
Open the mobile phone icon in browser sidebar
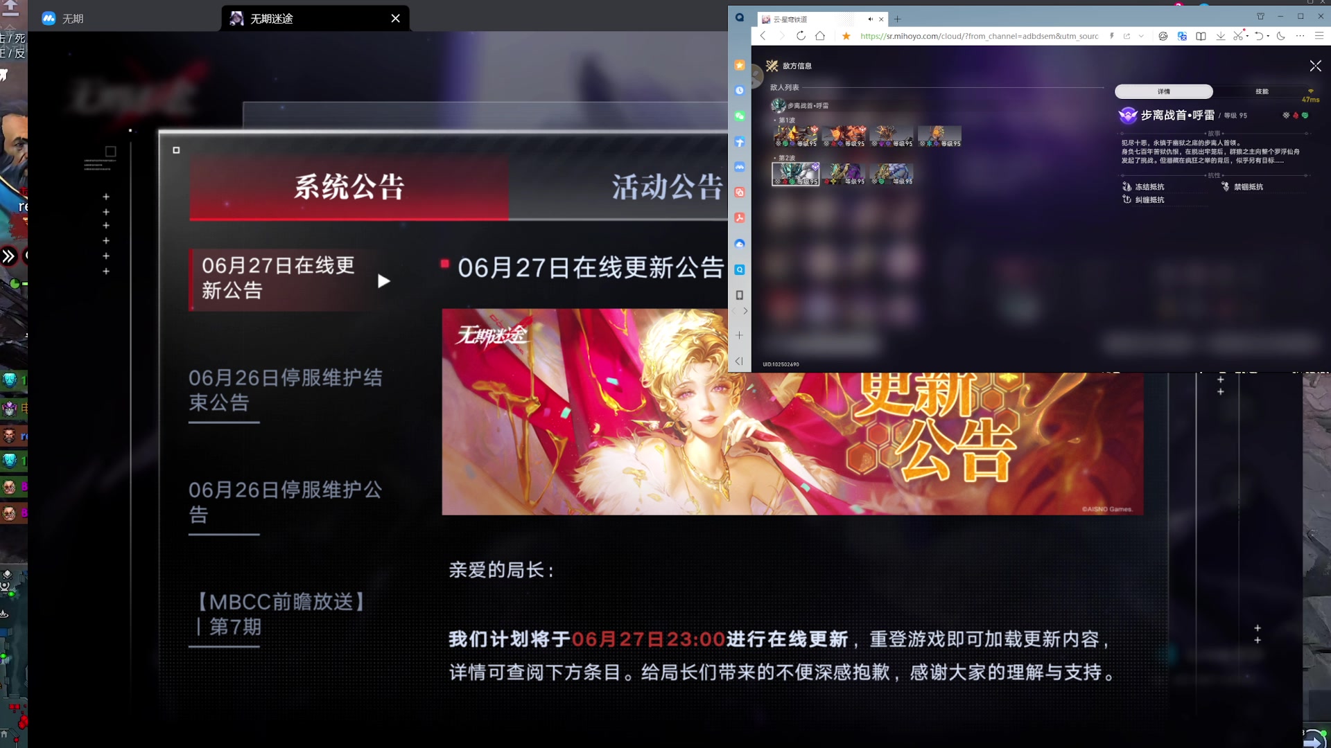(740, 295)
